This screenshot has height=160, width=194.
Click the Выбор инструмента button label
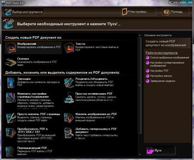point(27,12)
